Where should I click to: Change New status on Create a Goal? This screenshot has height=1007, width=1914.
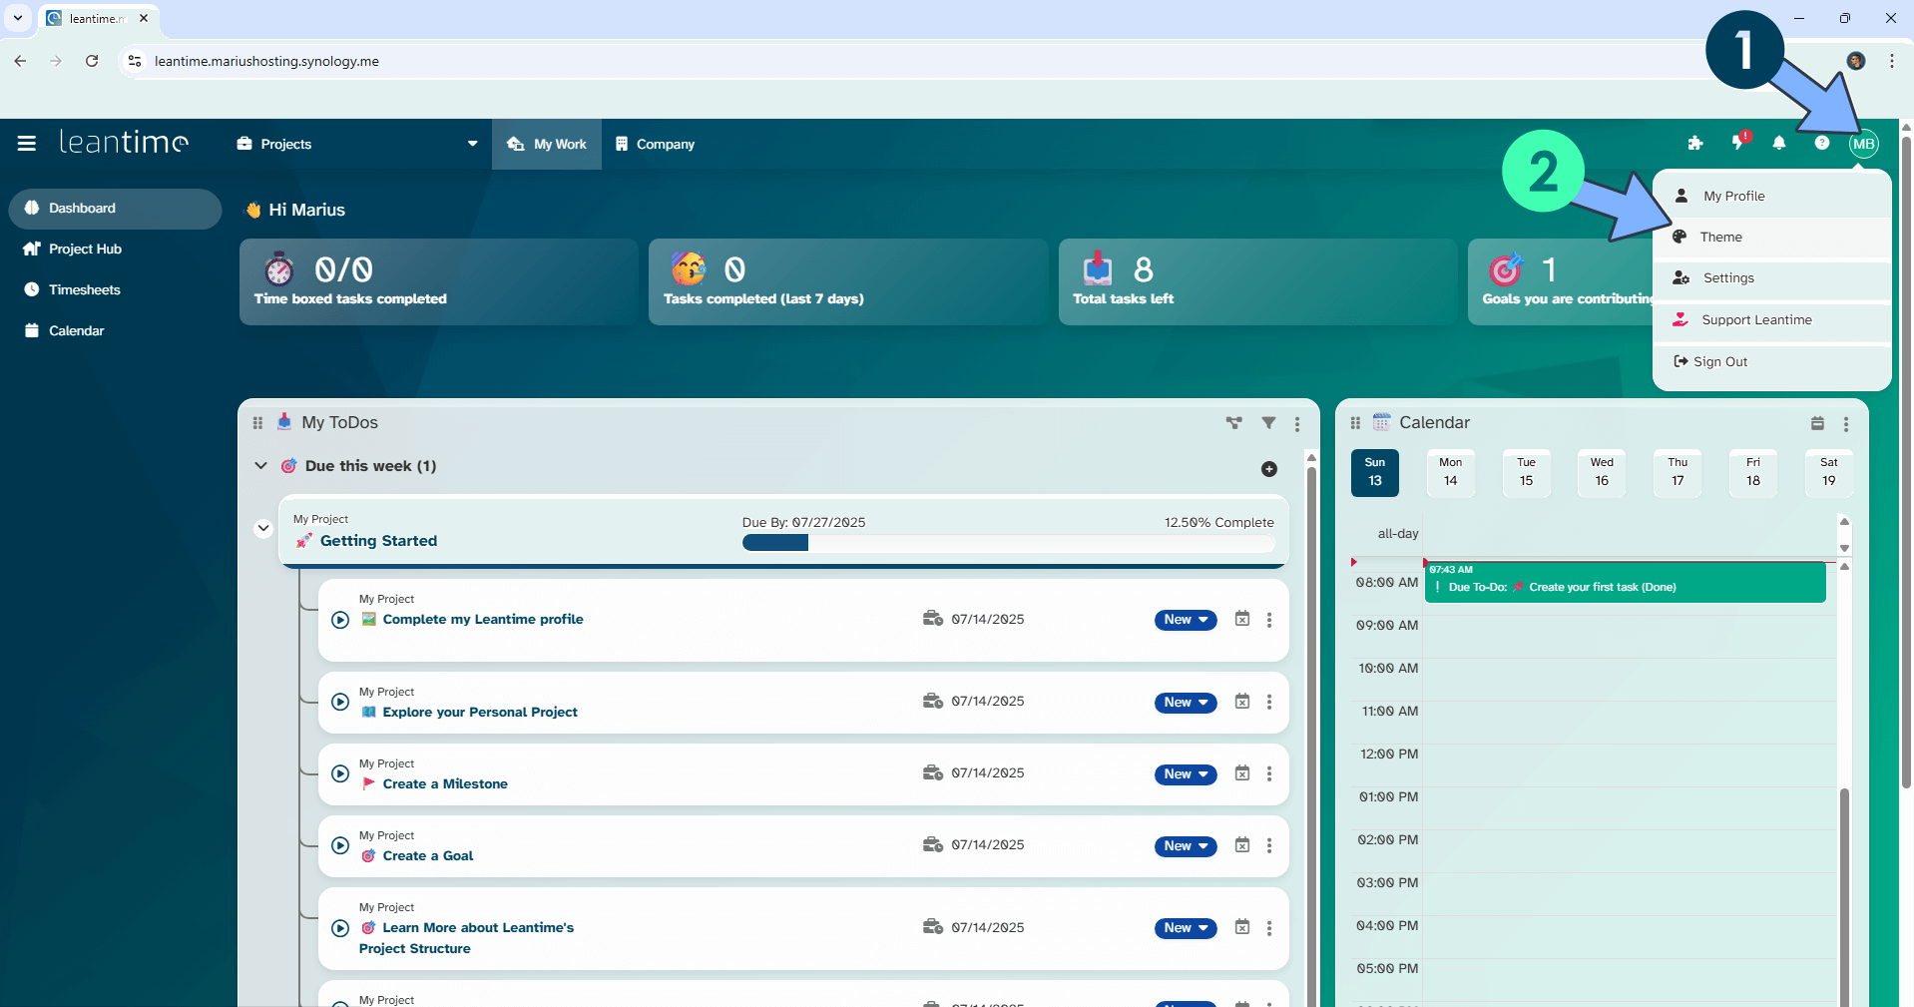tap(1186, 846)
